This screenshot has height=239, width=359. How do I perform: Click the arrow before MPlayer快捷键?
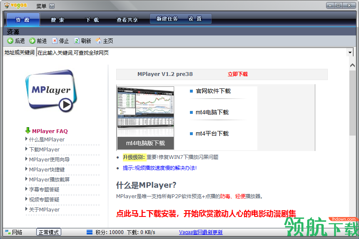point(27,169)
